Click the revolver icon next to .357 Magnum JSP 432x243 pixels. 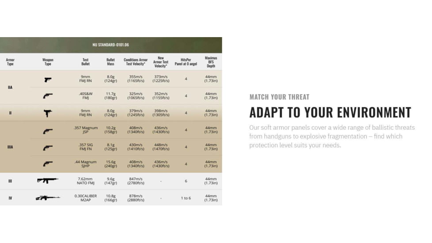point(48,131)
